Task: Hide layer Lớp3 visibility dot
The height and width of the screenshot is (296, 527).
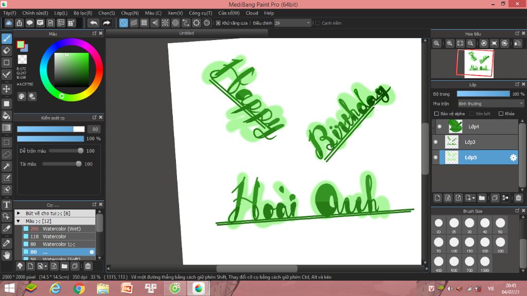Action: [435, 142]
